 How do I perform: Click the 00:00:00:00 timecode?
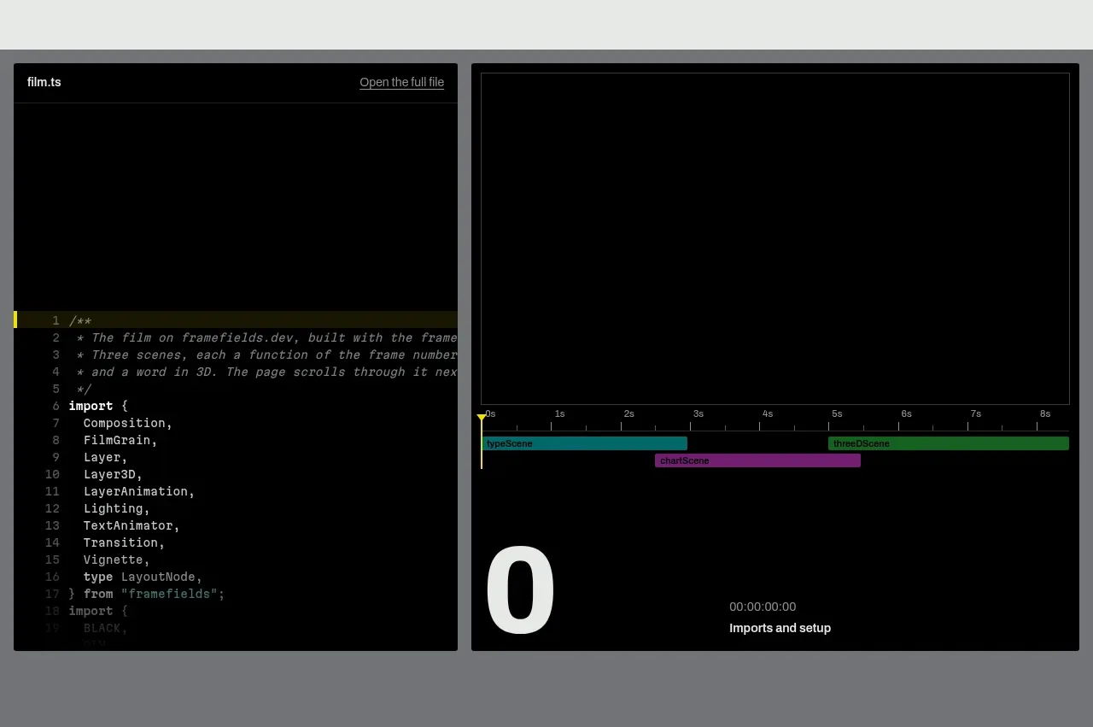point(763,607)
